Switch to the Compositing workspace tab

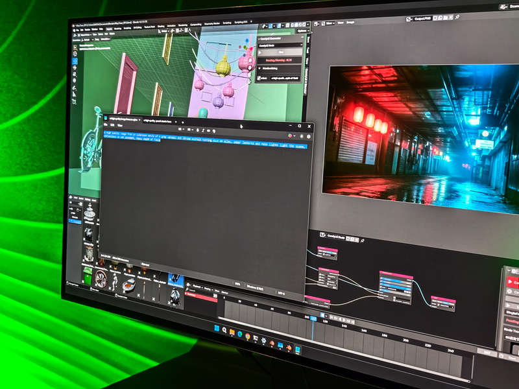pyautogui.click(x=196, y=25)
